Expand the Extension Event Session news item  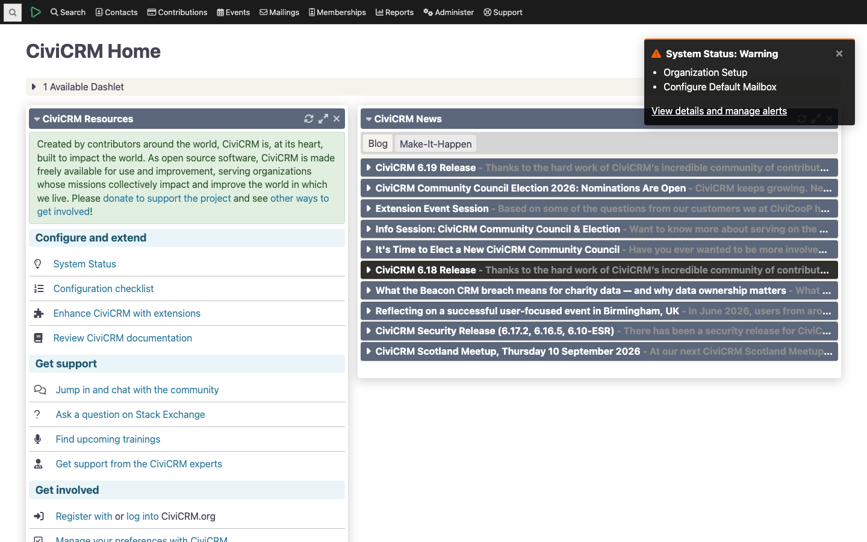coord(599,208)
